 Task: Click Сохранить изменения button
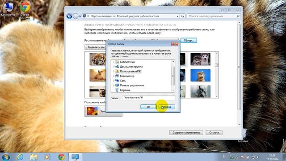[x=186, y=132]
